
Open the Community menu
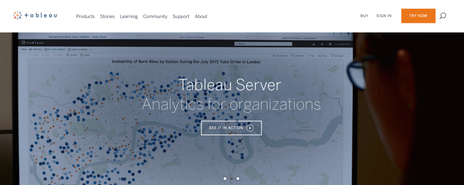155,17
